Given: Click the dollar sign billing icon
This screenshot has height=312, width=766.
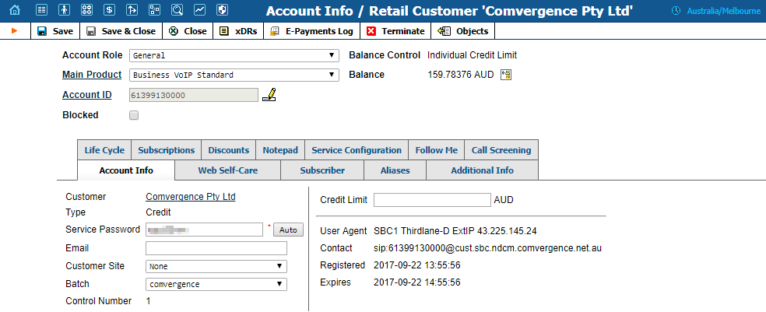Looking at the screenshot, I should (110, 11).
